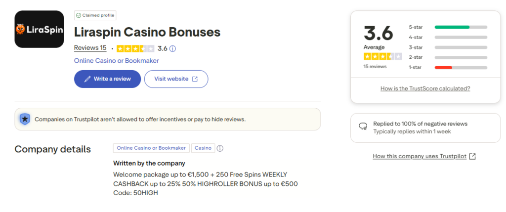Click the LiraSpin company logo
Image resolution: width=506 pixels, height=212 pixels.
[x=39, y=29]
